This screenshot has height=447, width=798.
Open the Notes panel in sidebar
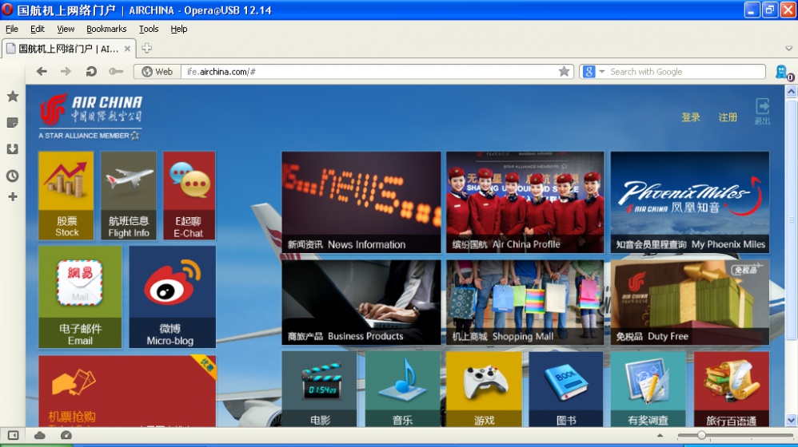(x=13, y=123)
